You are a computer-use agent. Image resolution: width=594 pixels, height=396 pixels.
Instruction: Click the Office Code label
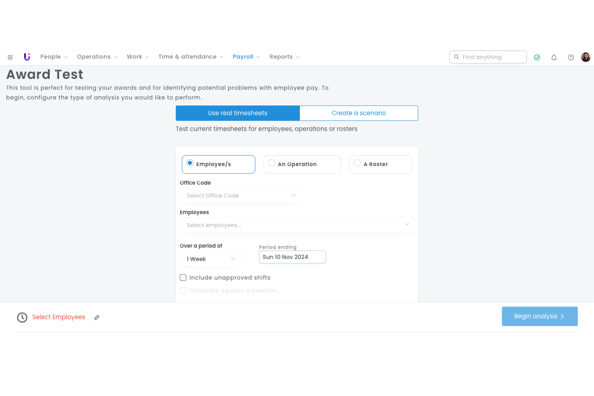(x=195, y=183)
